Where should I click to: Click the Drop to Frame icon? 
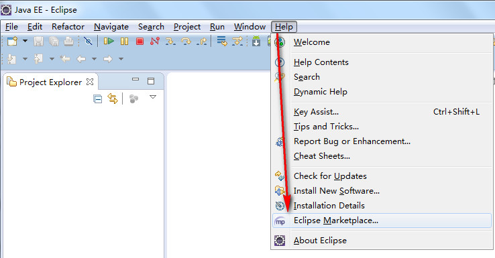tap(221, 42)
